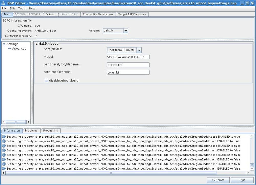Select the fpga2sdram2region1addr.limit log message text
Screen dimensions: 256x185
[123, 150]
